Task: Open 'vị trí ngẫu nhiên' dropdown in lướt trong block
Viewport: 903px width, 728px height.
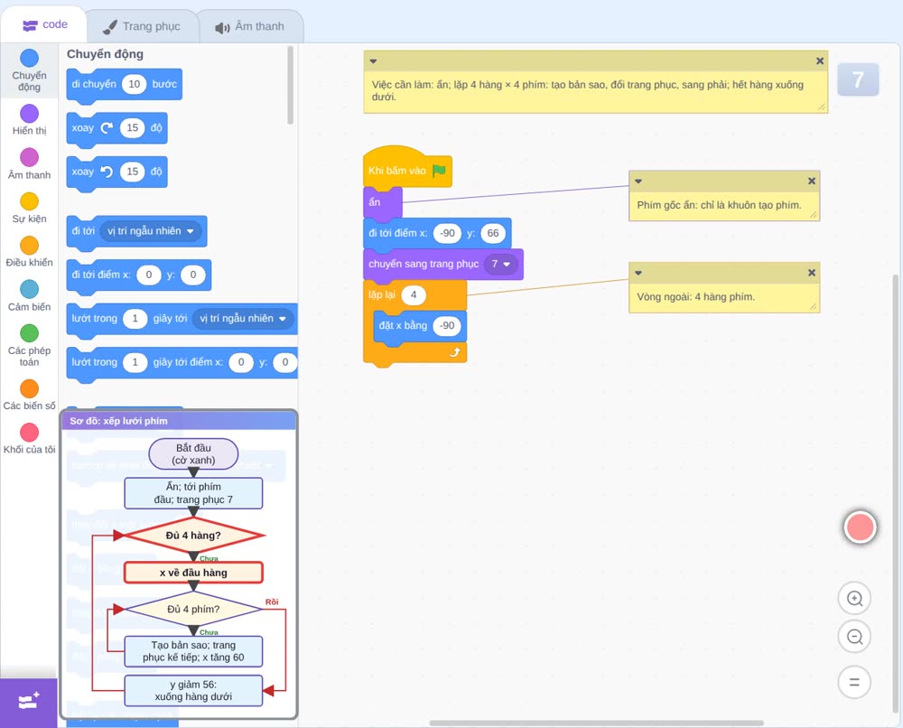Action: coord(242,319)
